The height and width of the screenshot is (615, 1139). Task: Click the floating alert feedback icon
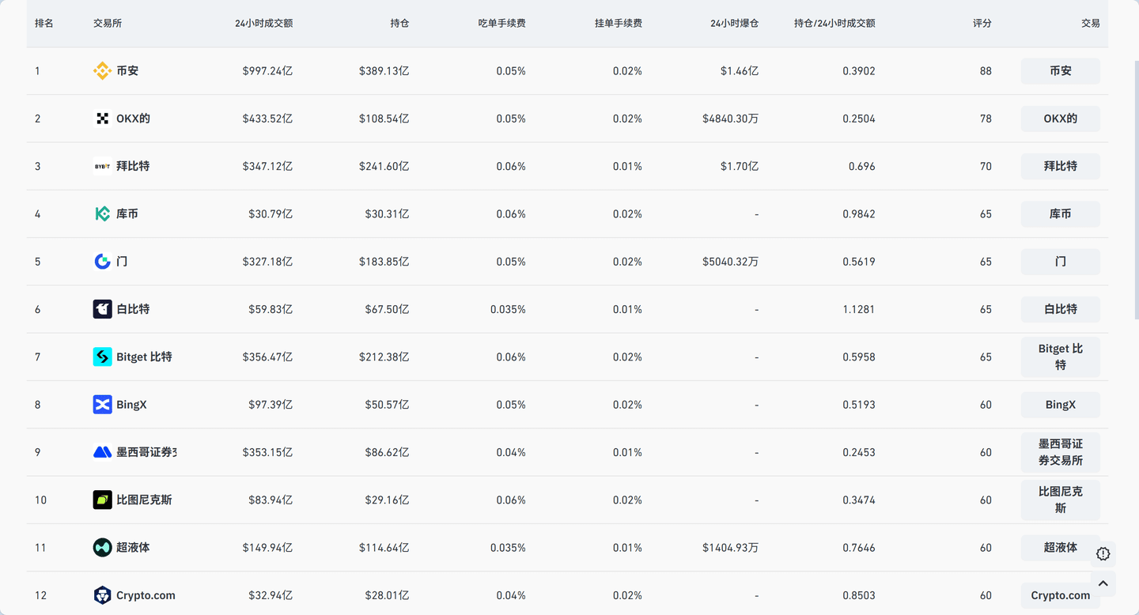1103,554
